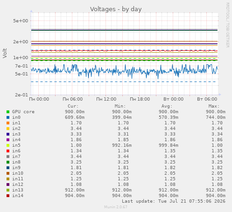The image size is (232, 212).
Task: Click in0 maximum value 744.00m
Action: click(216, 117)
